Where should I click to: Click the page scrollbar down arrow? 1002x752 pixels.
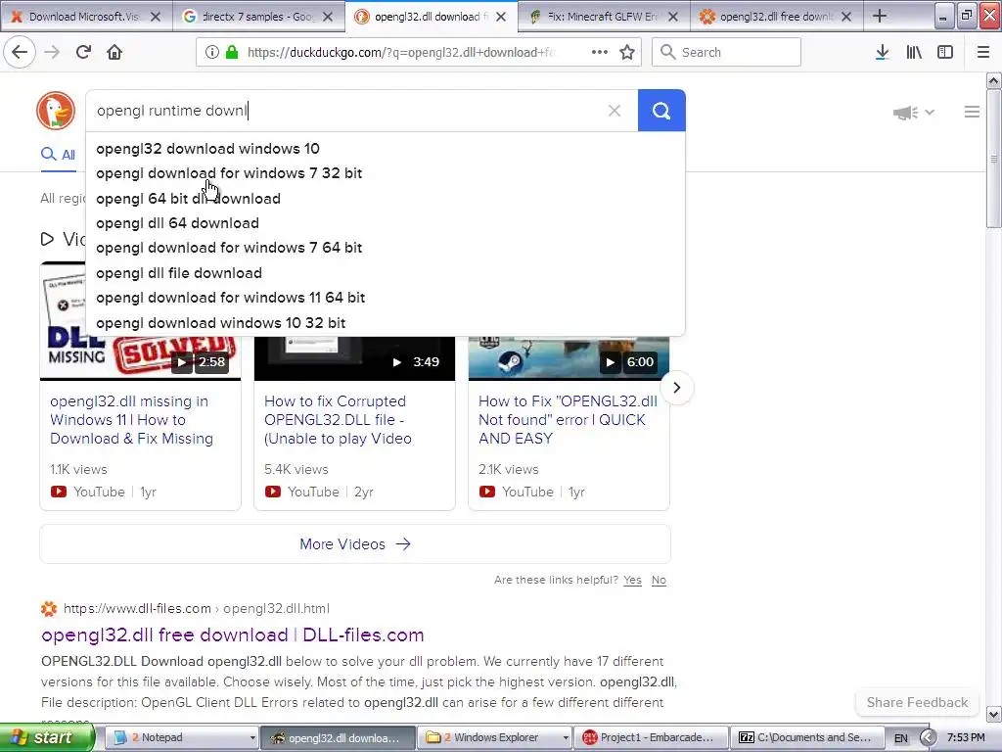993,714
